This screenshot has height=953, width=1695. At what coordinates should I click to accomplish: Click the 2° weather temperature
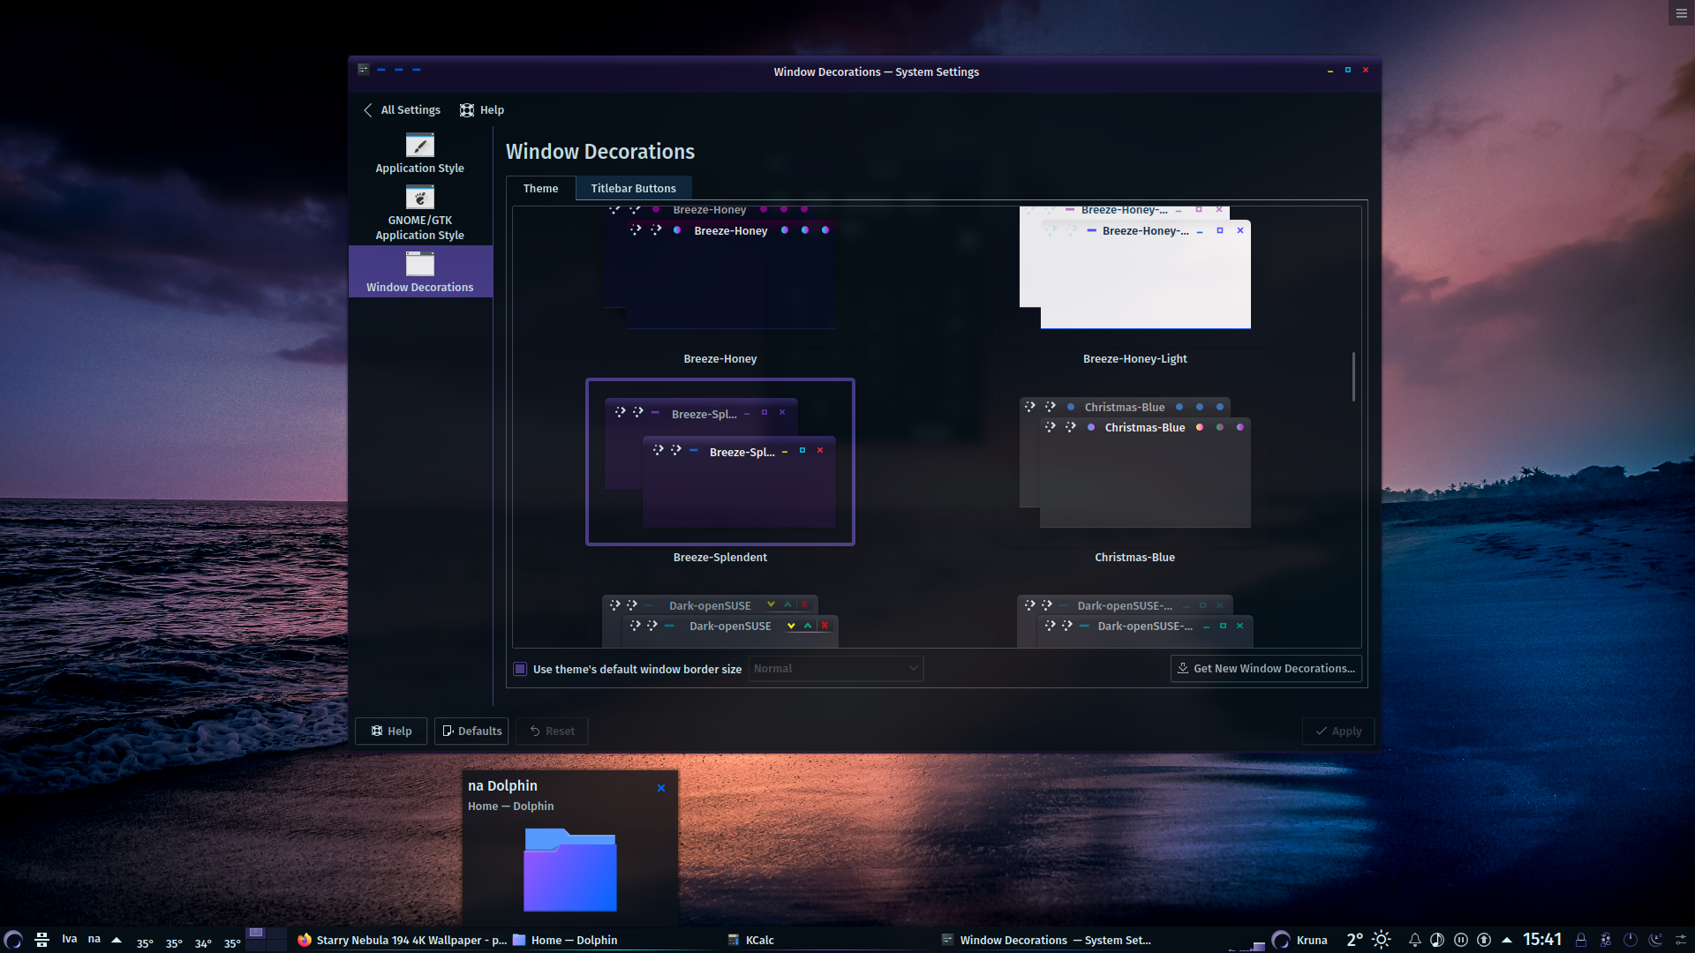point(1355,940)
